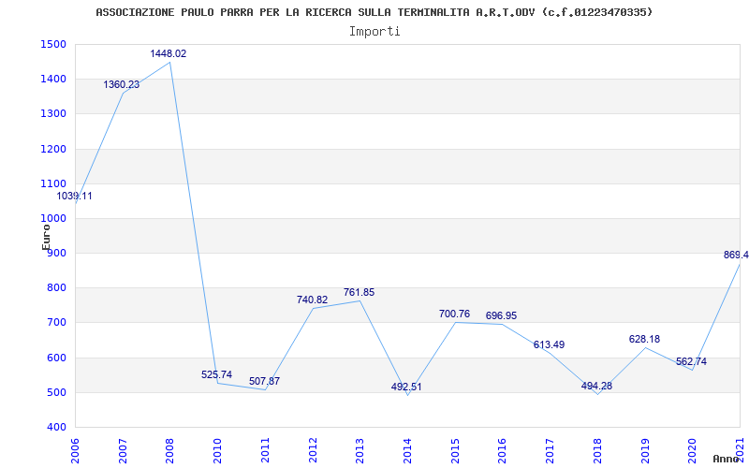Screen dimensions: 749x468
Task: Click the 800 y-axis tick label
Action: [59, 288]
